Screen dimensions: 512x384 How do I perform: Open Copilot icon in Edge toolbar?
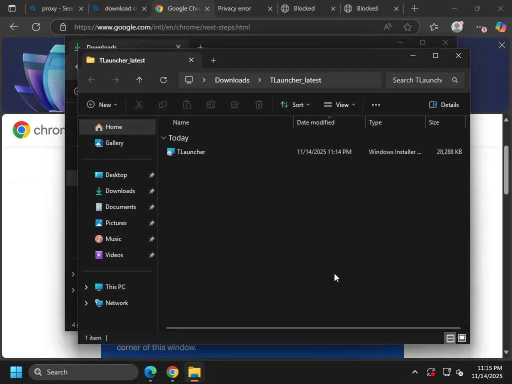point(500,27)
